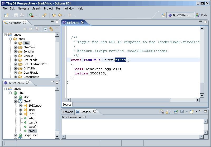Click the Search flashlight toolbar icon
Image resolution: width=211 pixels, height=147 pixels.
tap(44, 15)
